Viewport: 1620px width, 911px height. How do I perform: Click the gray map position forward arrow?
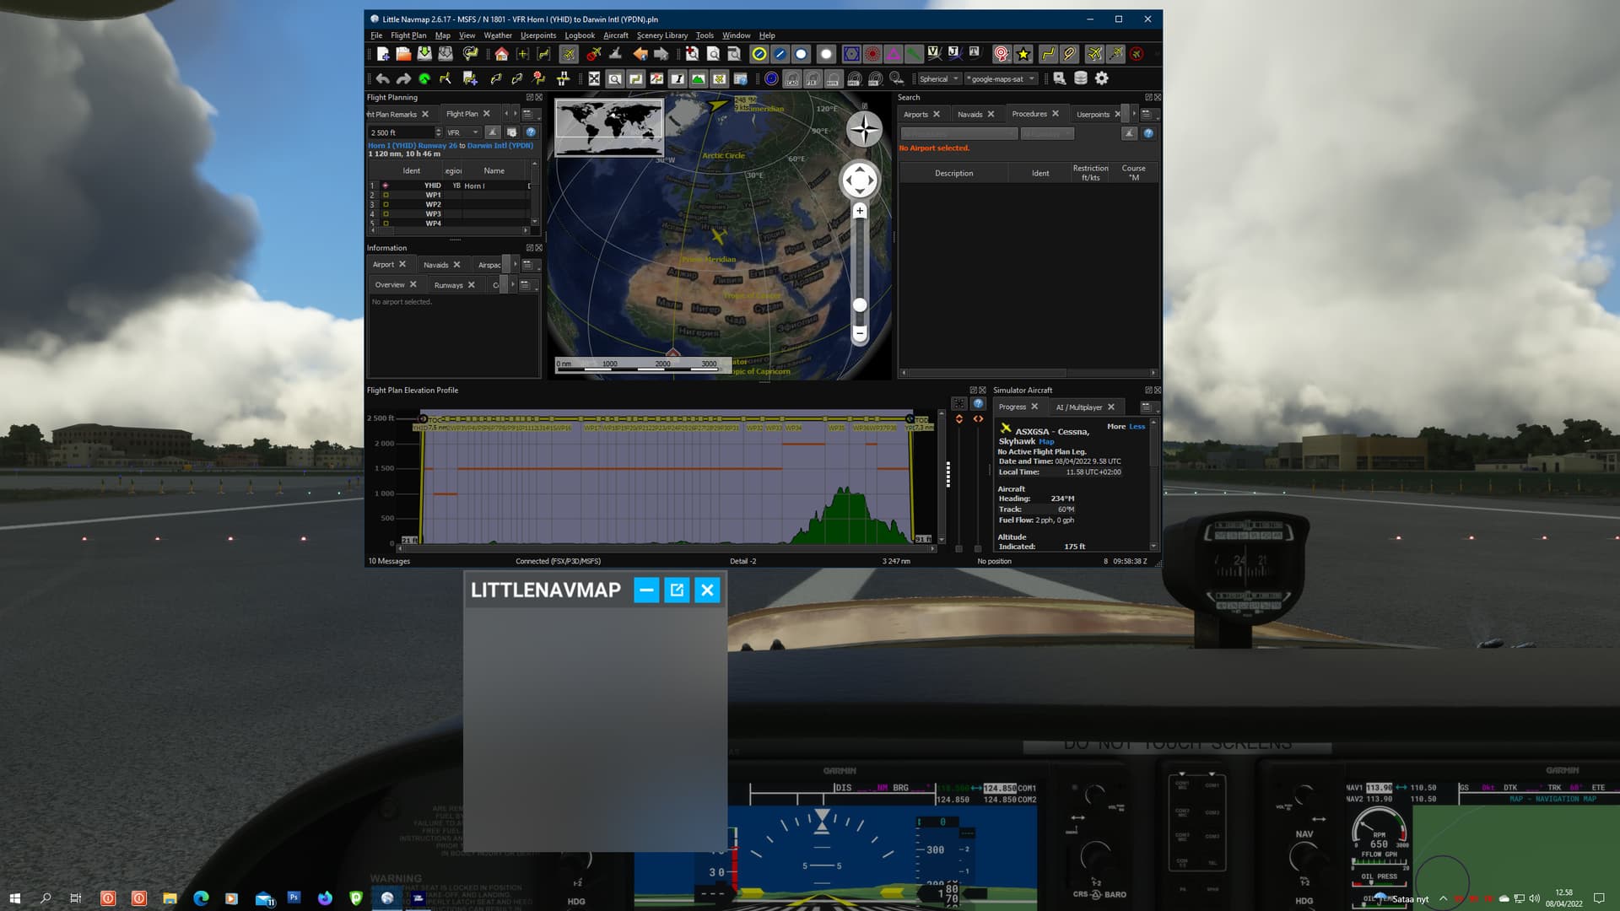tap(661, 54)
